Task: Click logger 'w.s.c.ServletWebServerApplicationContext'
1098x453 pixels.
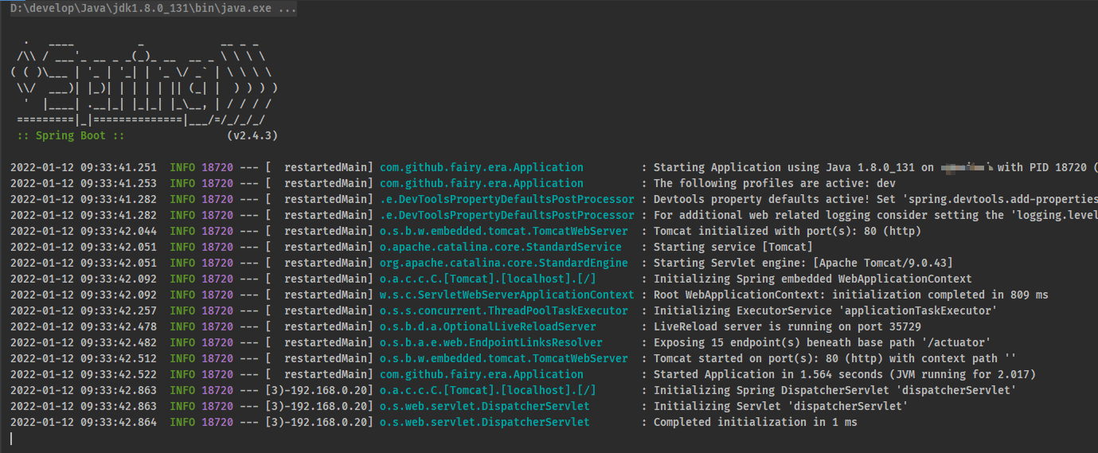Action: point(506,295)
